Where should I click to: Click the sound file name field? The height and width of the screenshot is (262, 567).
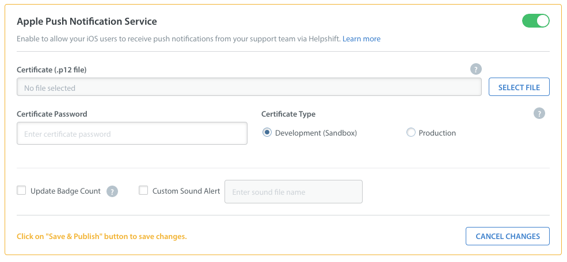point(293,192)
